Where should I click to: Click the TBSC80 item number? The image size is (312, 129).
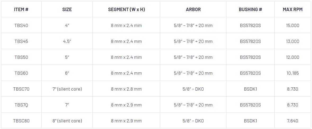pos(21,121)
